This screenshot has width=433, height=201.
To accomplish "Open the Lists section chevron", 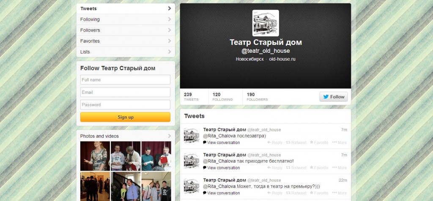I will 169,52.
